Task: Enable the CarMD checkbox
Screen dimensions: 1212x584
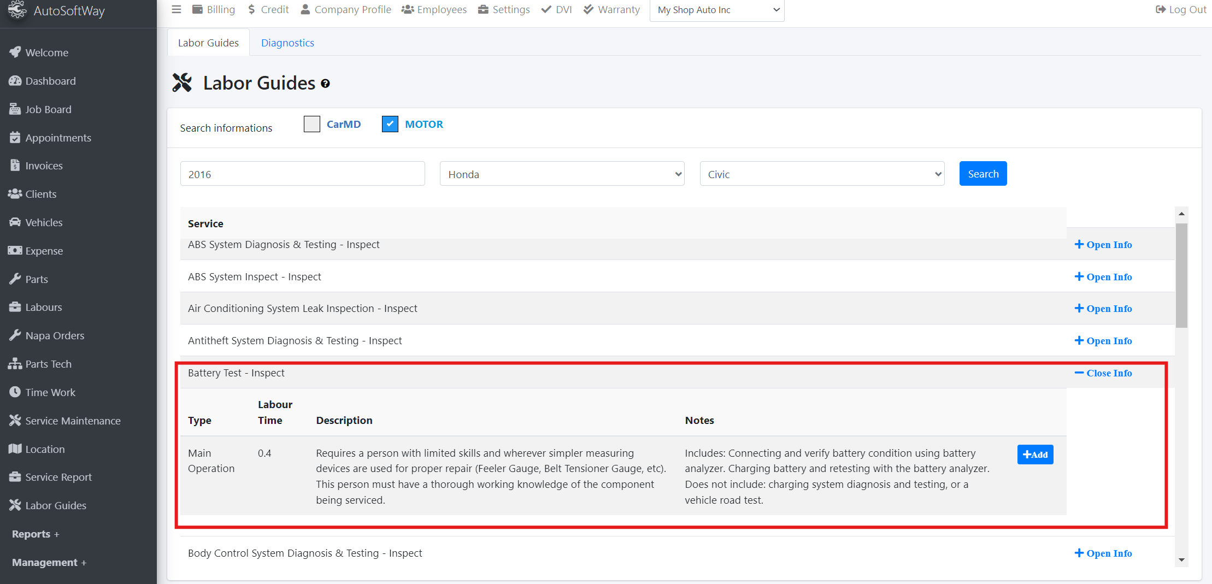Action: tap(312, 124)
